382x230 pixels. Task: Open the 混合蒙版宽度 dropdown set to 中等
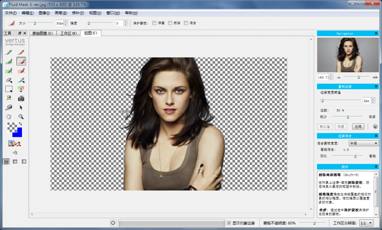point(363,143)
